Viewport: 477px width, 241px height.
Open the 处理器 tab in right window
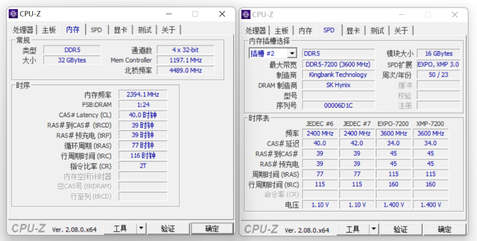click(x=256, y=31)
